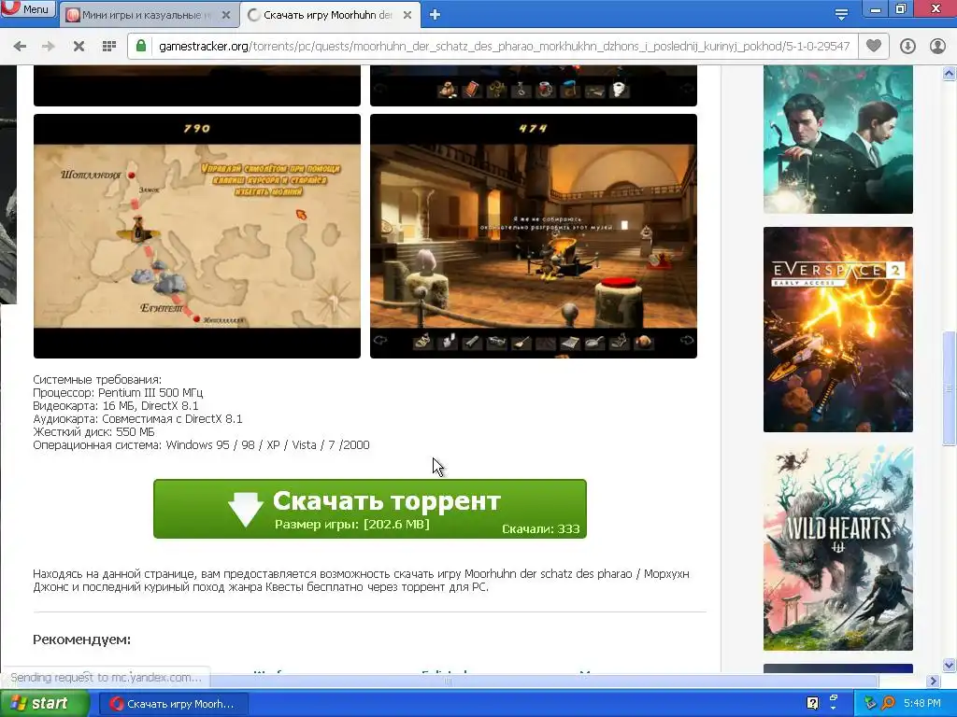Click the vertical scrollbar down arrow
Viewport: 957px width, 717px height.
[949, 665]
